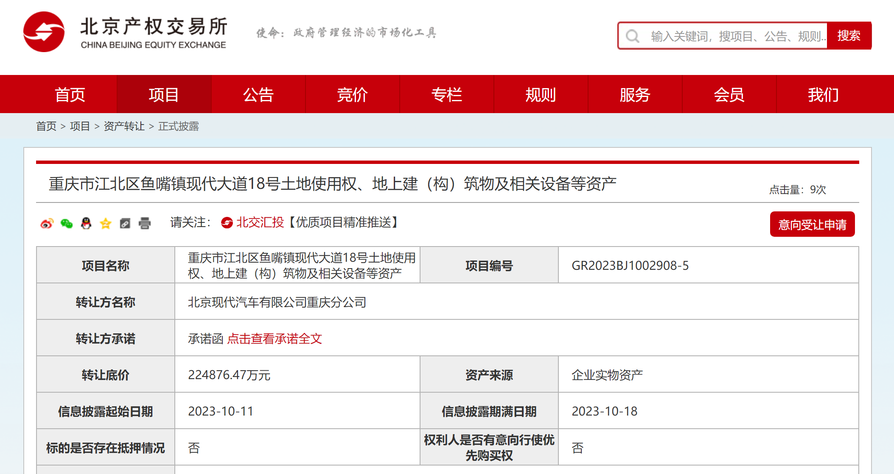Click the magnifier icon in search box

tap(633, 36)
